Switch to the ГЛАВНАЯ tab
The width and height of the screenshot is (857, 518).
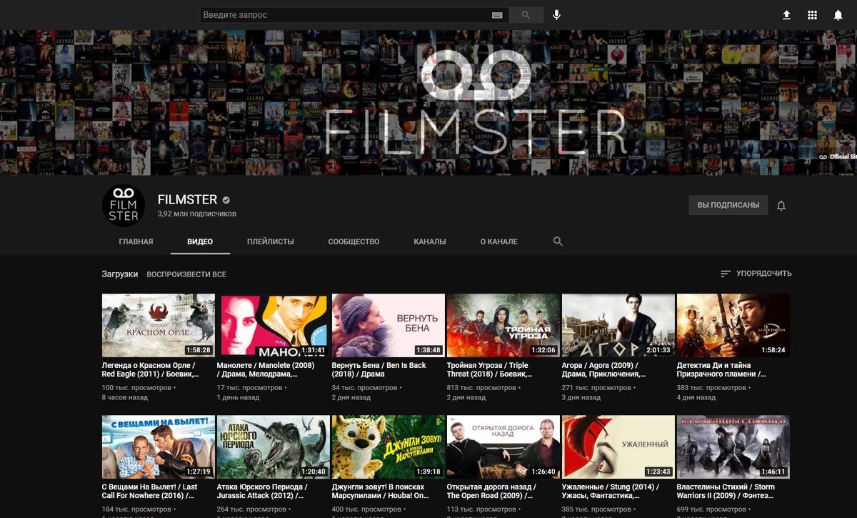[136, 241]
